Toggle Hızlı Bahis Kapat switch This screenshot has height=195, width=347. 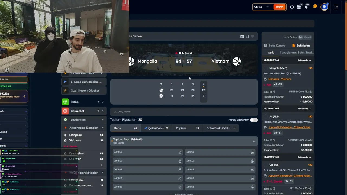(305, 37)
